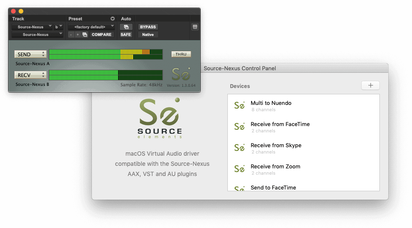Click the Receive from FaceTime device icon
This screenshot has width=412, height=228.
pos(239,126)
